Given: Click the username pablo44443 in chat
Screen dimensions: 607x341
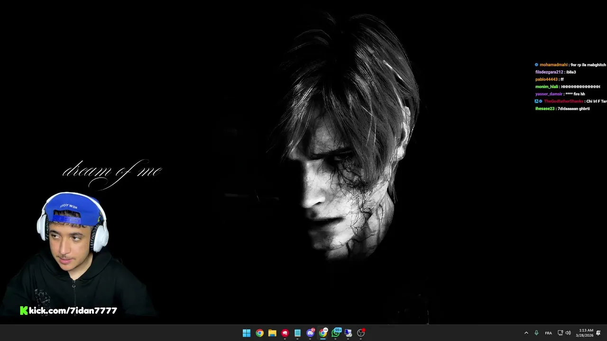Looking at the screenshot, I should click(546, 80).
